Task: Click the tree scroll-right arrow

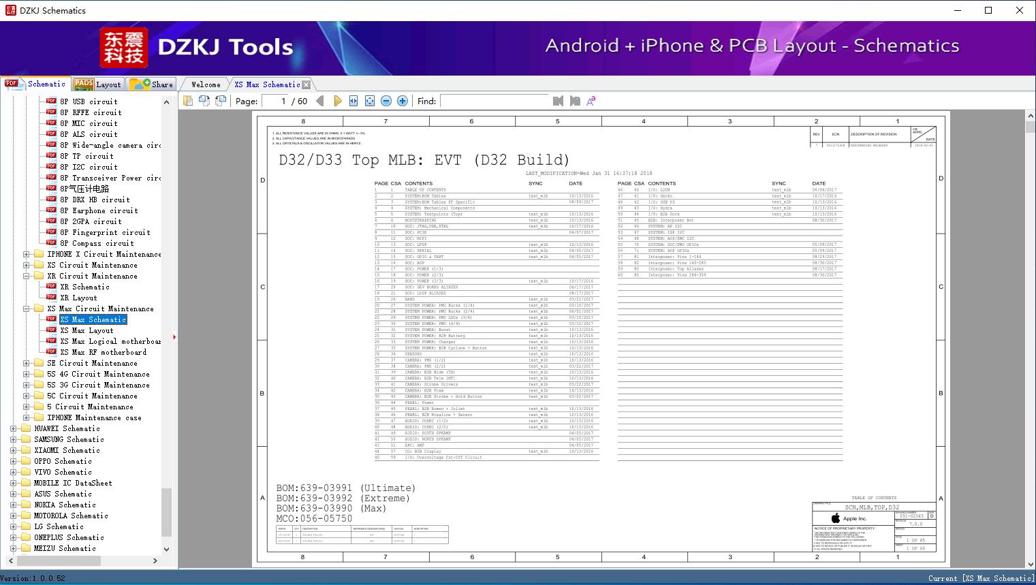Action: (155, 560)
